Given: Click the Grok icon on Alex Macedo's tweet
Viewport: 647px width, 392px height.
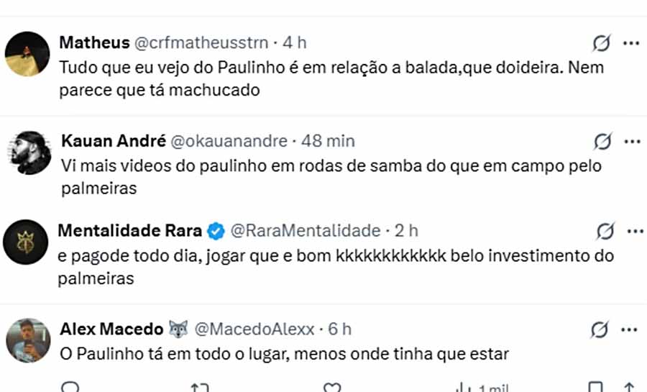Looking at the screenshot, I should tap(599, 330).
